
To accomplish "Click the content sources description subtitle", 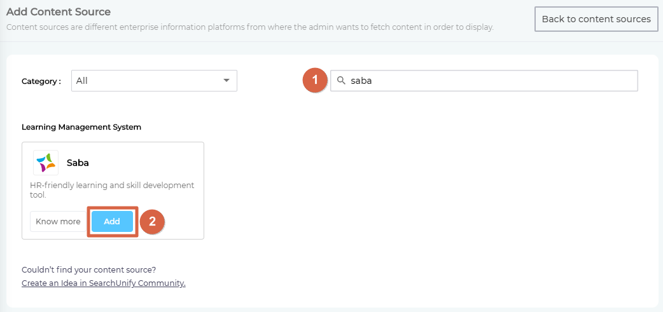I will [x=249, y=27].
